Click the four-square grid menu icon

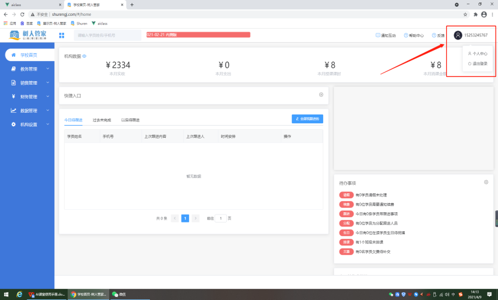coord(62,35)
